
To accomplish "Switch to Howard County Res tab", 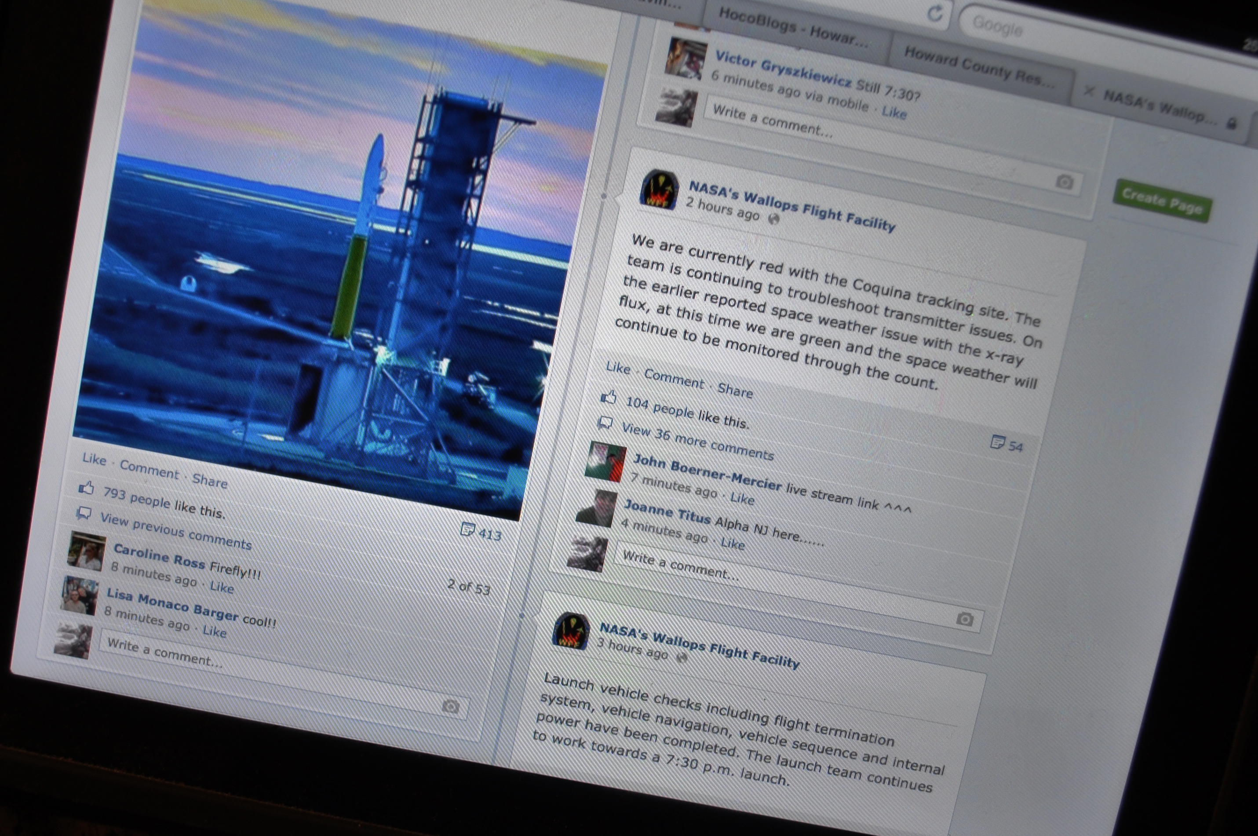I will (x=978, y=67).
